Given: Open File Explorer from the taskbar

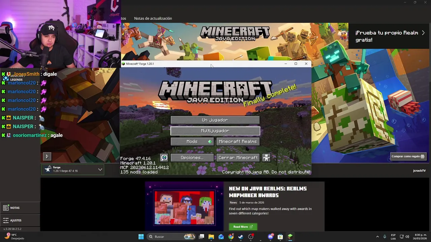Looking at the screenshot, I should click(x=211, y=237).
